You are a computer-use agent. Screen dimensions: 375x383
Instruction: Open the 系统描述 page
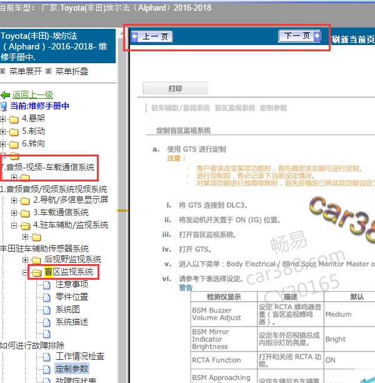pyautogui.click(x=72, y=322)
